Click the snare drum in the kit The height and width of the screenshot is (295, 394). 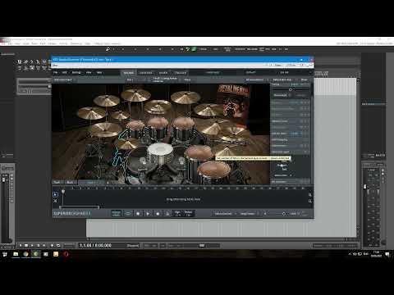[160, 153]
